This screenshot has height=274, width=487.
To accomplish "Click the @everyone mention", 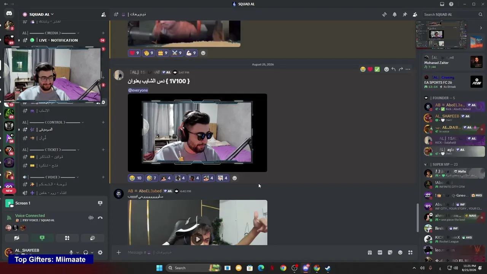I will (x=138, y=90).
